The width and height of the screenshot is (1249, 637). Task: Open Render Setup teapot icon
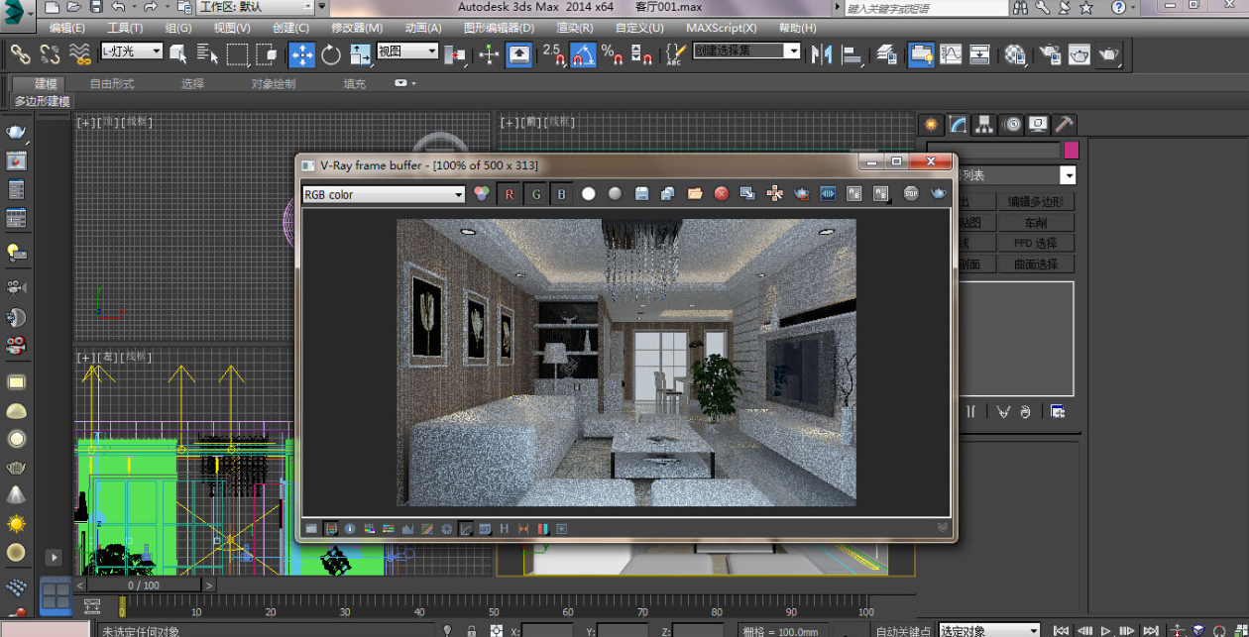pos(1049,53)
